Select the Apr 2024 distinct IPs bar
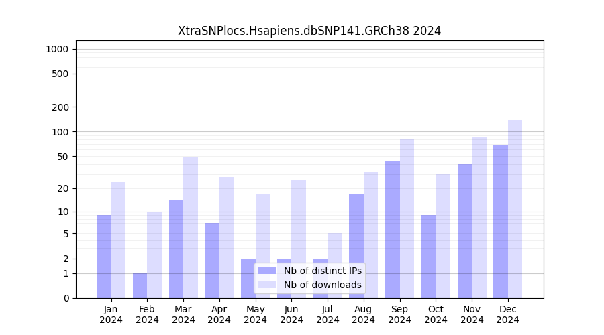Viewport: 604px width, 335px height. coord(212,261)
